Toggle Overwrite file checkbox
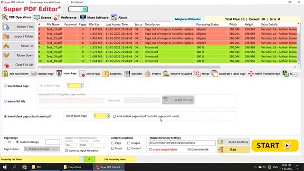Viewport: 304px width, 171px height. click(189, 150)
